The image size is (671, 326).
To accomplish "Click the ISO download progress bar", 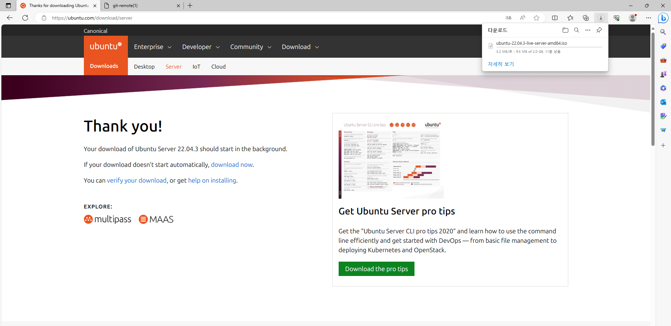I will (549, 47).
